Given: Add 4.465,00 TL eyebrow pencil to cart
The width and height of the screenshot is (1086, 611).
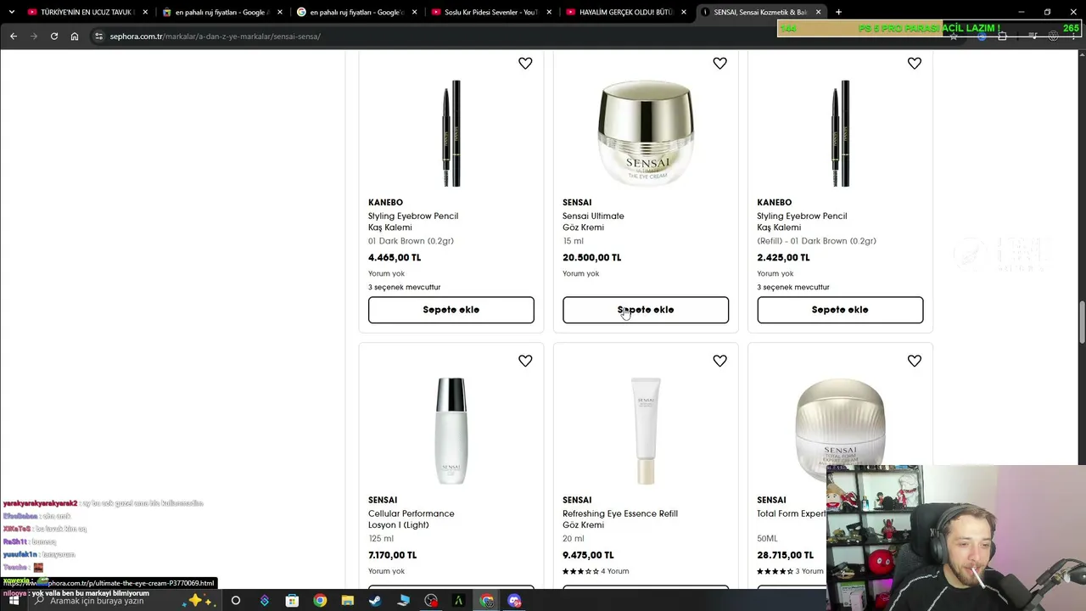Looking at the screenshot, I should coord(451,310).
